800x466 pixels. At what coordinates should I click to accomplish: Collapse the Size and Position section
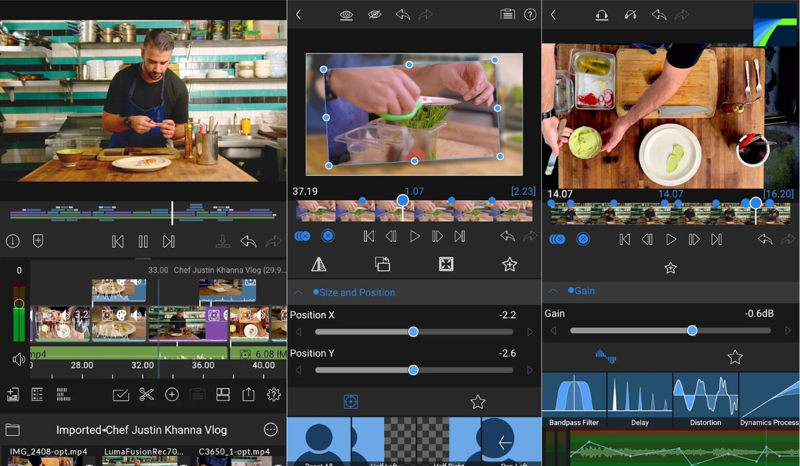[x=298, y=292]
